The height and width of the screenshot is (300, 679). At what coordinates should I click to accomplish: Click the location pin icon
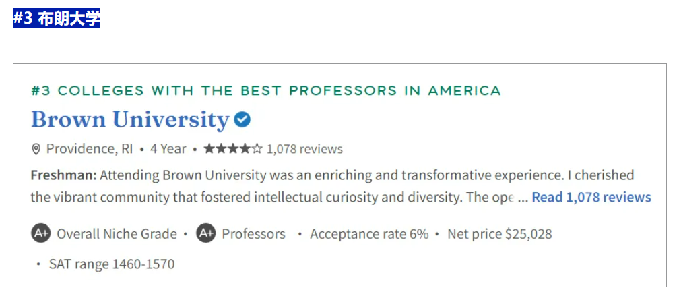[x=36, y=149]
